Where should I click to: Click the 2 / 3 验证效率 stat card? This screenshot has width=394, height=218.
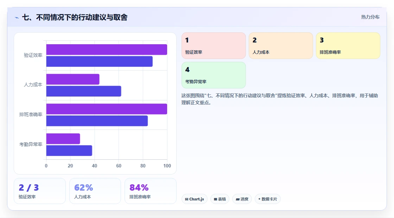coord(40,191)
